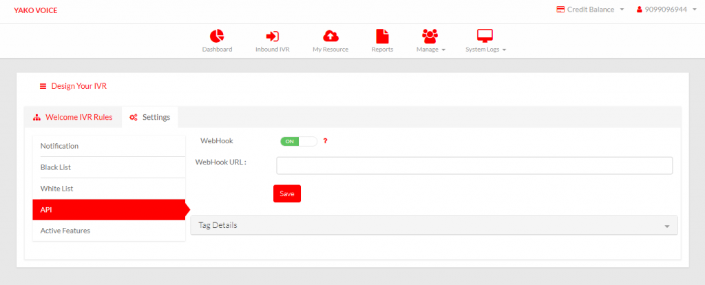Expand the 9099096944 account dropdown arrow
Viewport: 705px width, 285px height.
point(695,10)
